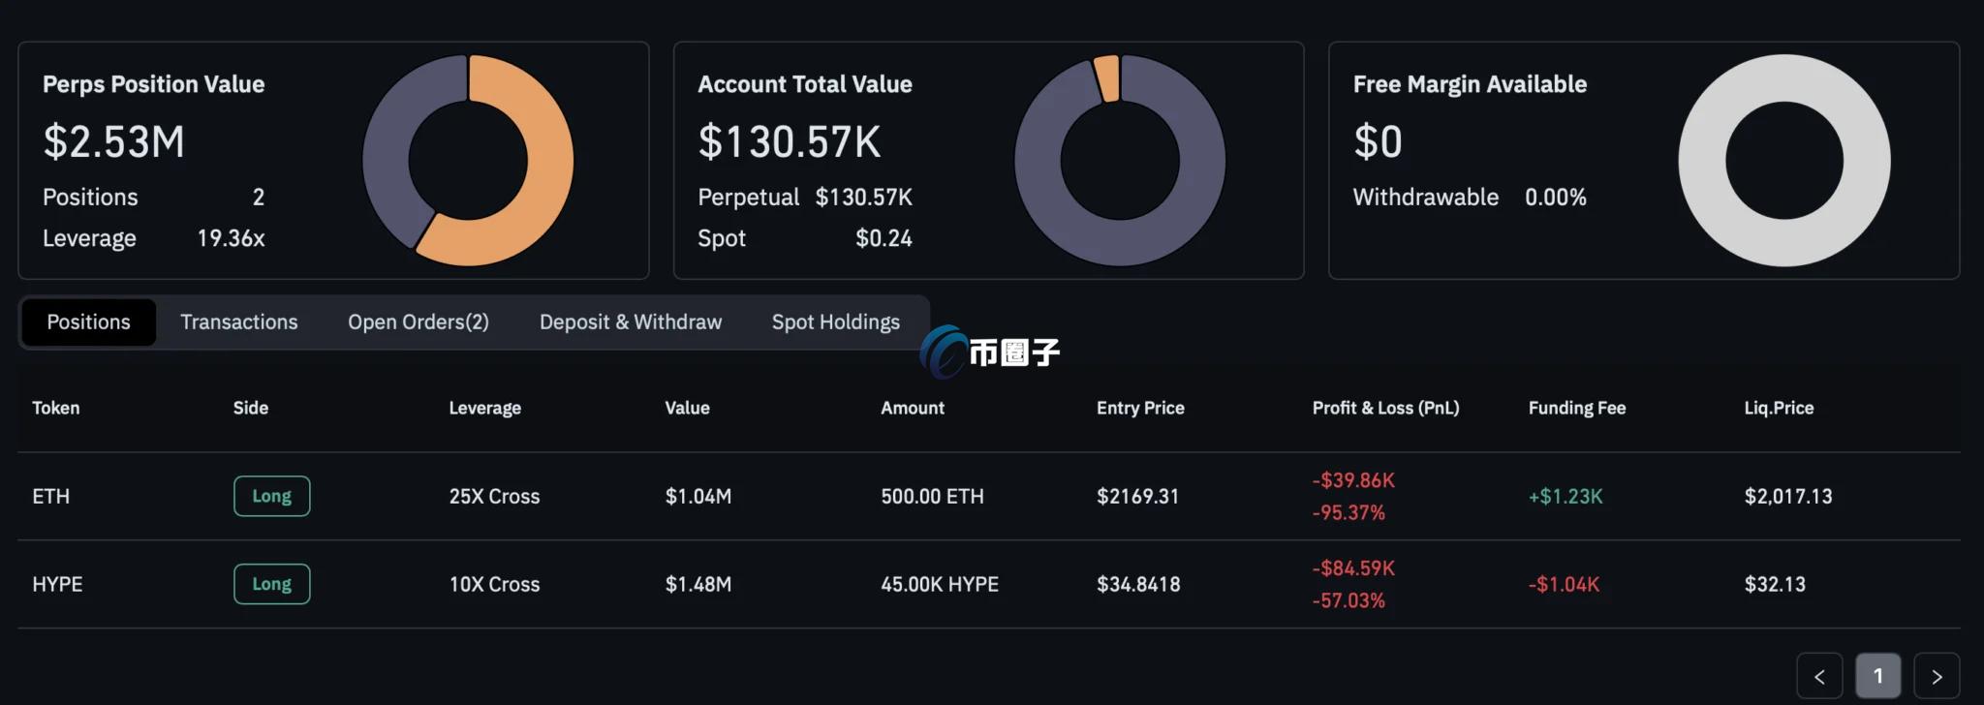This screenshot has width=1984, height=705.
Task: Open the Open Orders(2) tab
Action: [x=418, y=322]
